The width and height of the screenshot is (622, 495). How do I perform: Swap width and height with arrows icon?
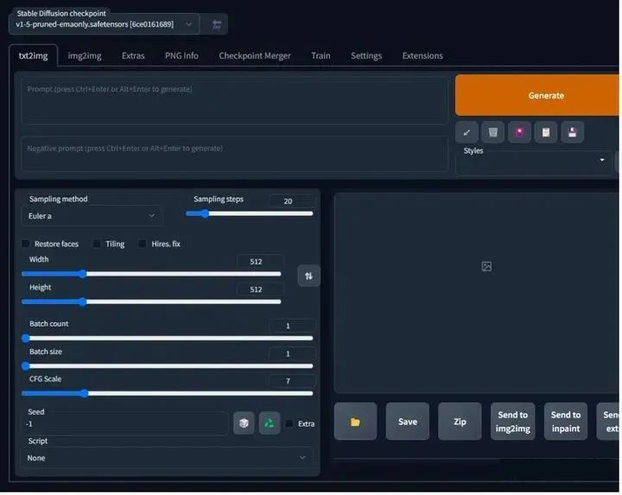click(308, 276)
